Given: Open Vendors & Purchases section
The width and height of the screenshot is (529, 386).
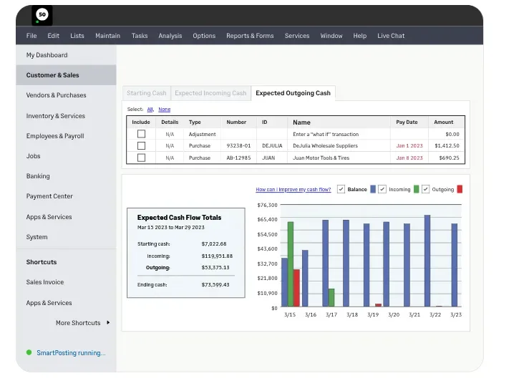Looking at the screenshot, I should pyautogui.click(x=56, y=95).
